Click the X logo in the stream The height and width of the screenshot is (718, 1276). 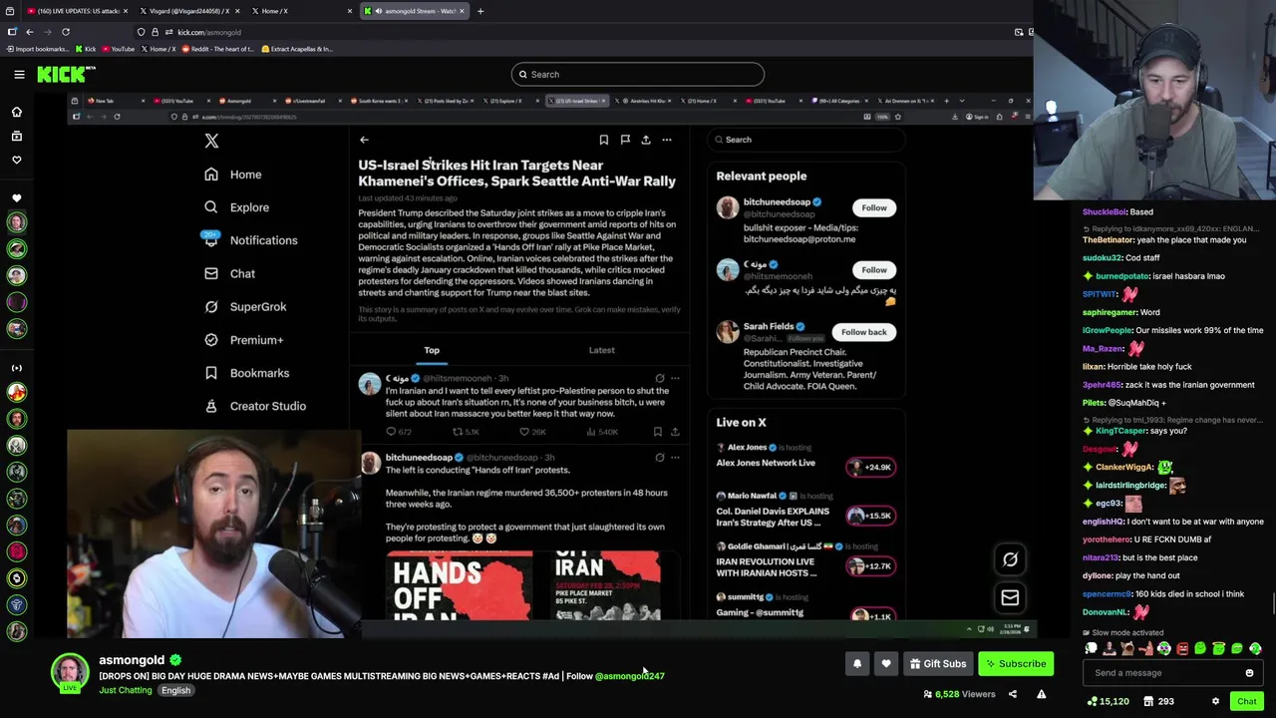tap(211, 141)
